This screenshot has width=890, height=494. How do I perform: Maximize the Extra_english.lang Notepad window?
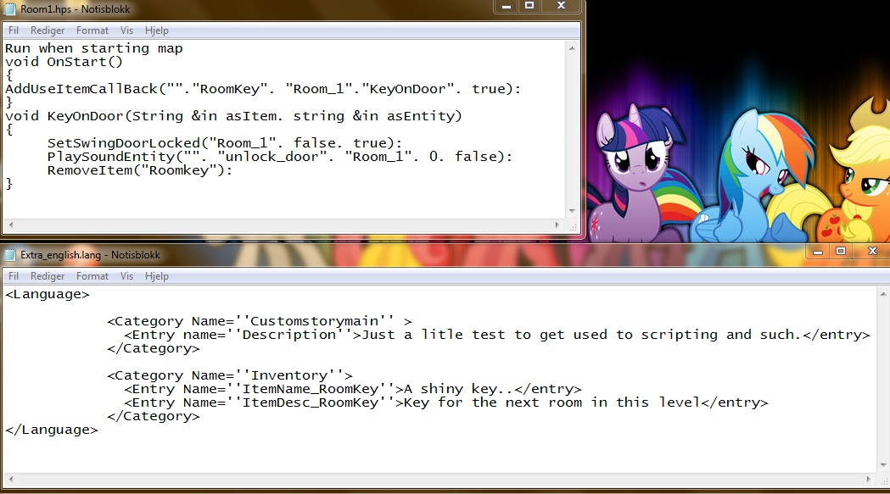click(x=841, y=252)
